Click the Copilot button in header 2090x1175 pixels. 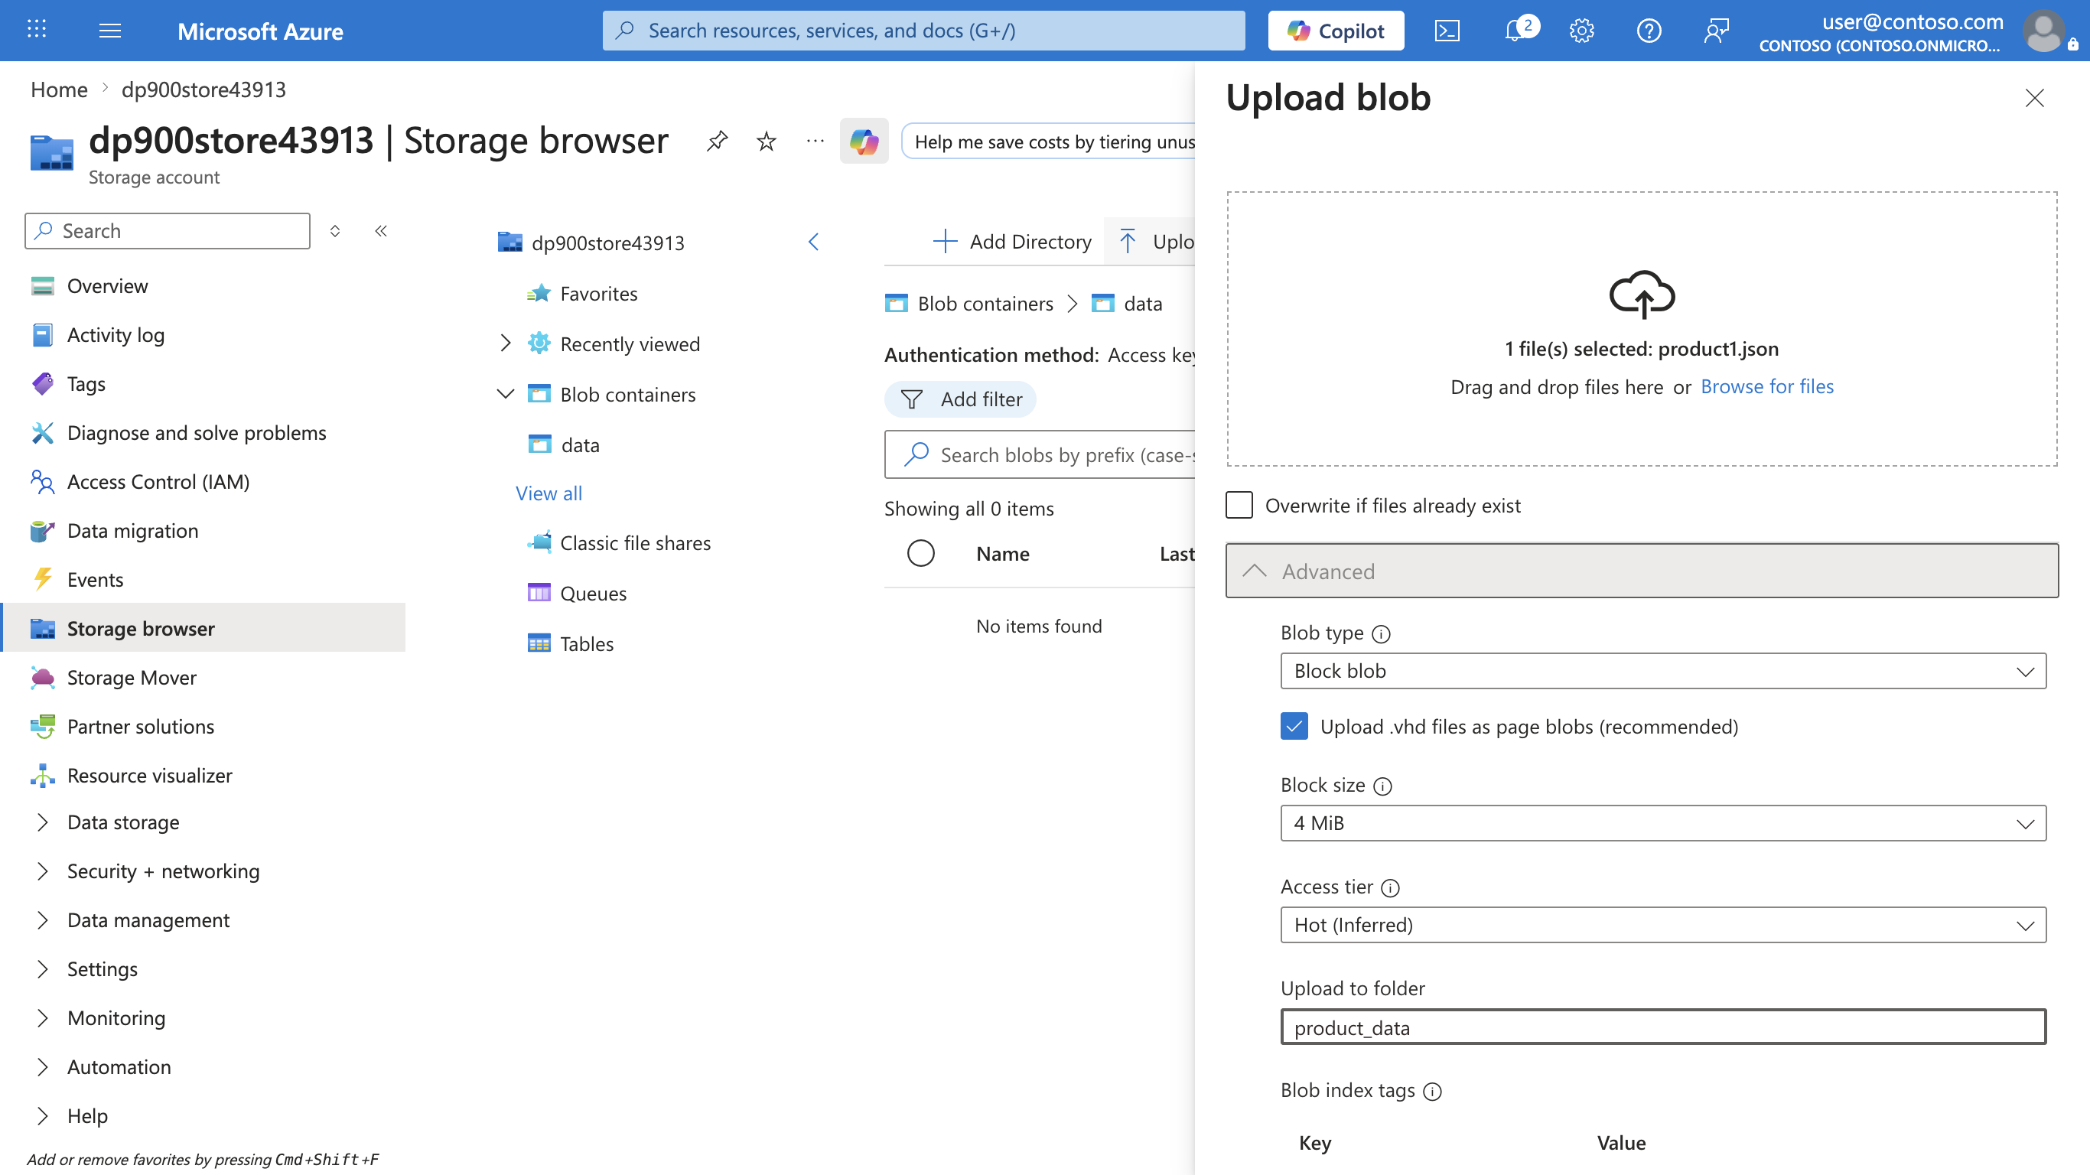[1336, 31]
